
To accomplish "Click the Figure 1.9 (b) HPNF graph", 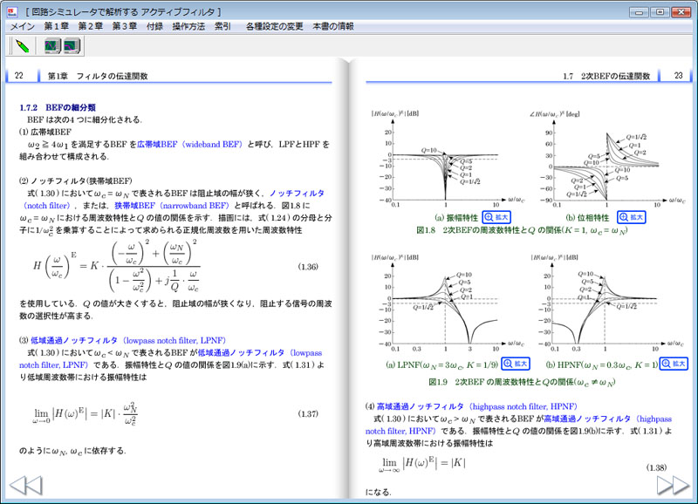I will pyautogui.click(x=608, y=303).
